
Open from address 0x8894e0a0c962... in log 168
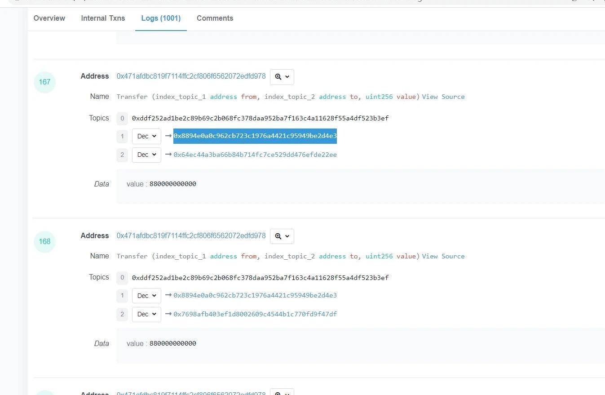pos(255,296)
